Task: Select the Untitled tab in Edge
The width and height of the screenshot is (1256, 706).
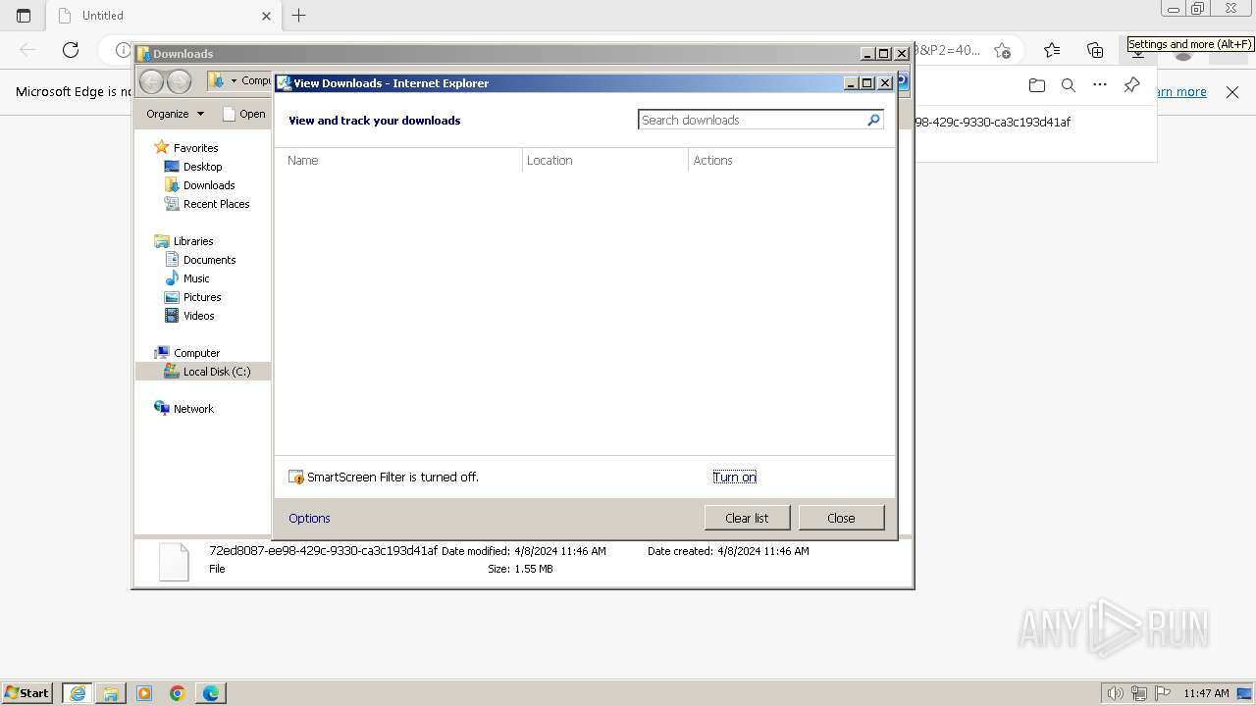Action: pyautogui.click(x=162, y=16)
